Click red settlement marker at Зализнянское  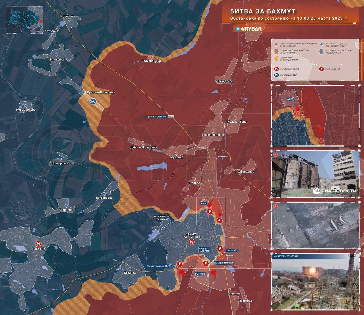[152, 57]
